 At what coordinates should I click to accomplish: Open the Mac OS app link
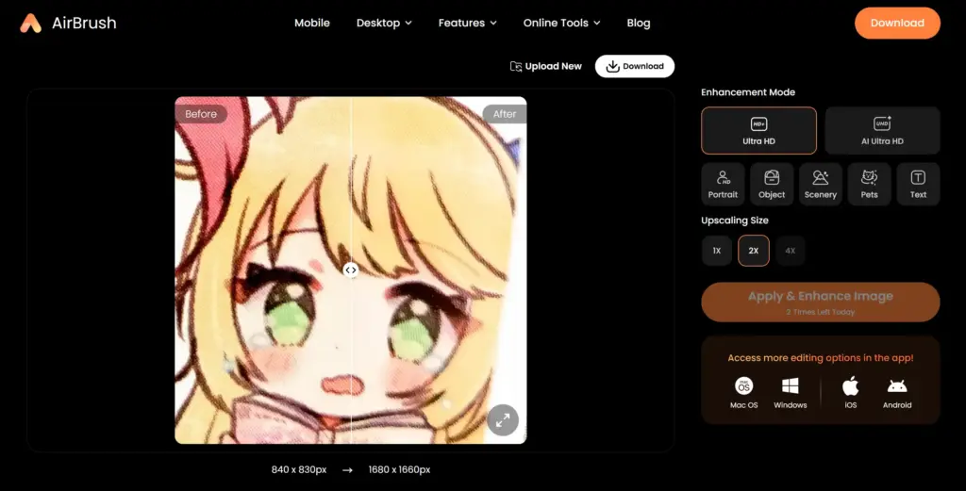click(743, 393)
